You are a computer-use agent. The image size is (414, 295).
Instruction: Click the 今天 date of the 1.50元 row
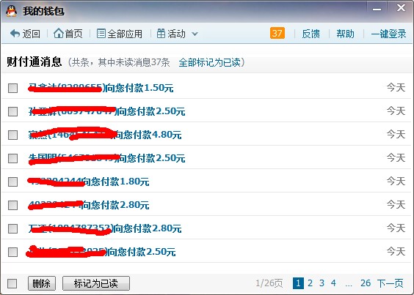click(x=396, y=87)
